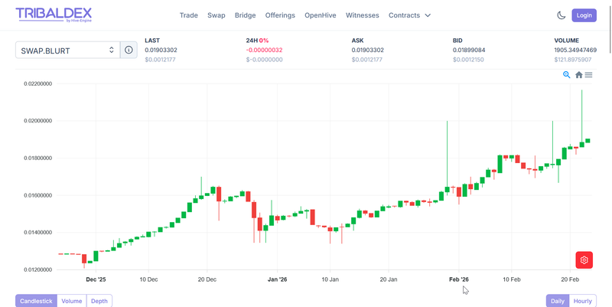Image resolution: width=612 pixels, height=307 pixels.
Task: Open the red settings gear button
Action: [x=584, y=260]
